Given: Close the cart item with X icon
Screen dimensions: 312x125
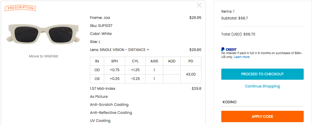Looking at the screenshot, I should (x=199, y=5).
